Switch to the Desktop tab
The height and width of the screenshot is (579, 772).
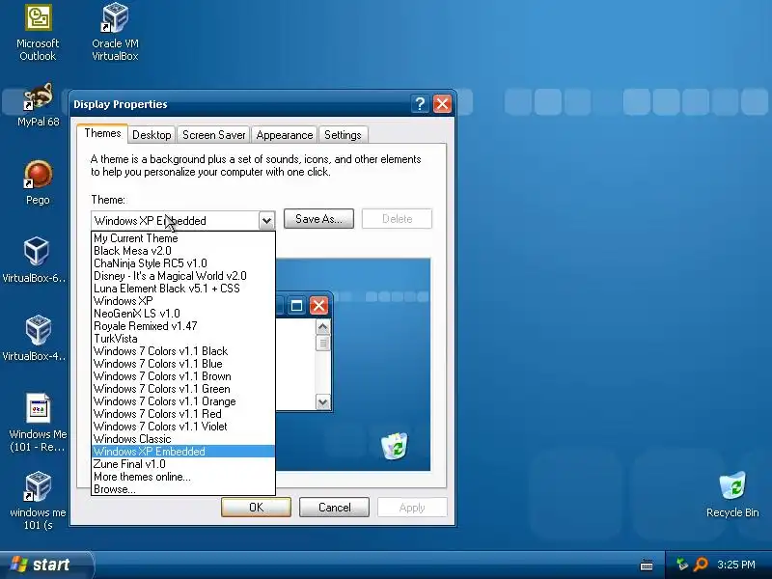click(x=152, y=135)
